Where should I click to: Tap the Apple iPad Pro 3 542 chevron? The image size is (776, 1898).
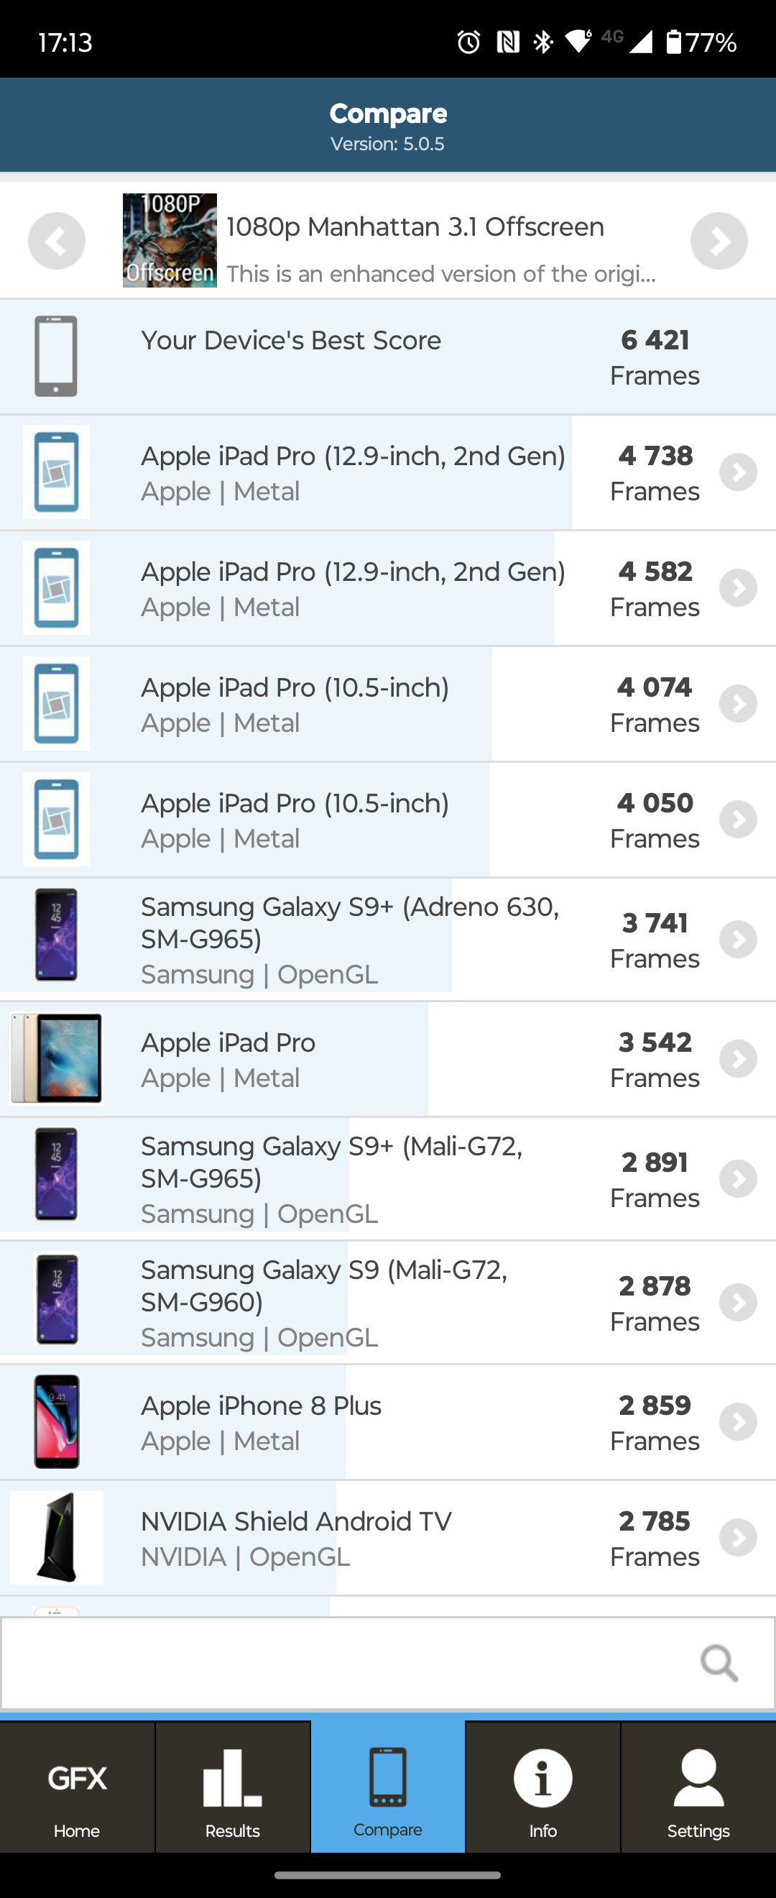coord(738,1059)
